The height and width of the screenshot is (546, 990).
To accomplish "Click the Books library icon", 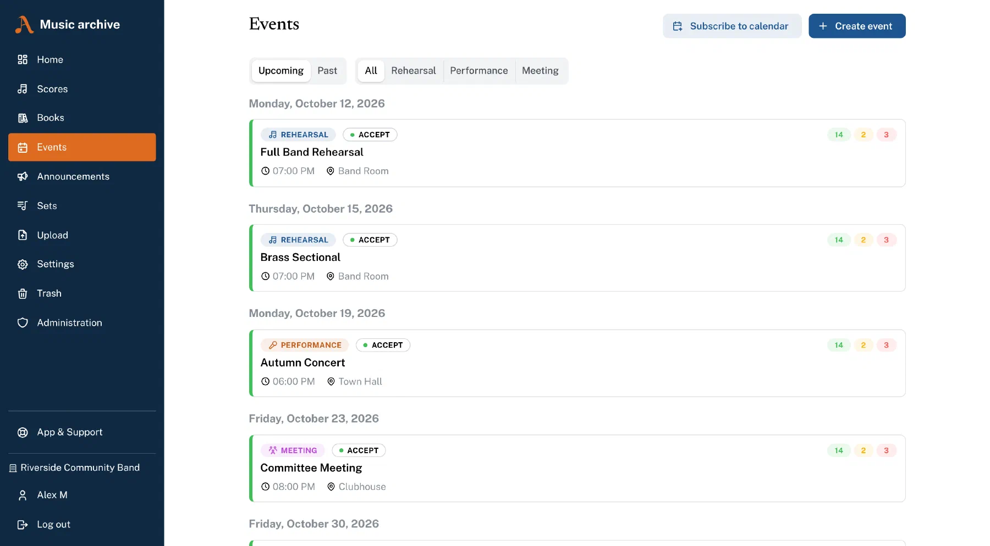I will pos(23,118).
